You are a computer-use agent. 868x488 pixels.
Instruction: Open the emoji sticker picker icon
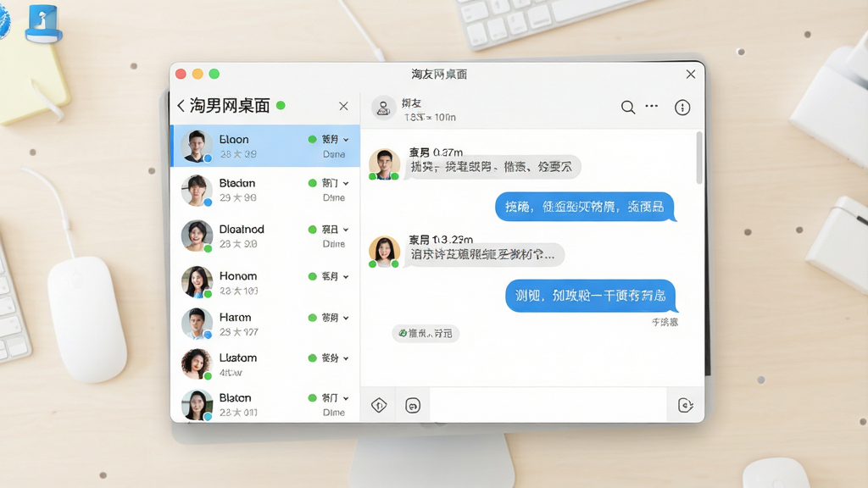(413, 406)
